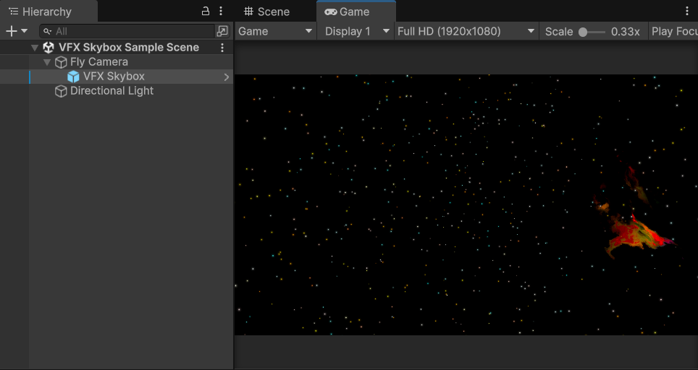698x370 pixels.
Task: Select the Directional Light object
Action: (x=112, y=91)
